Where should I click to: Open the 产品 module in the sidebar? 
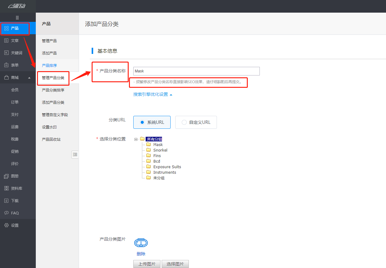click(15, 28)
